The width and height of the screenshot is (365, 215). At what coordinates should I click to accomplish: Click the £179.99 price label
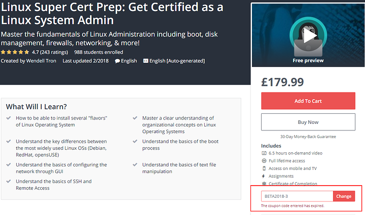coord(282,81)
